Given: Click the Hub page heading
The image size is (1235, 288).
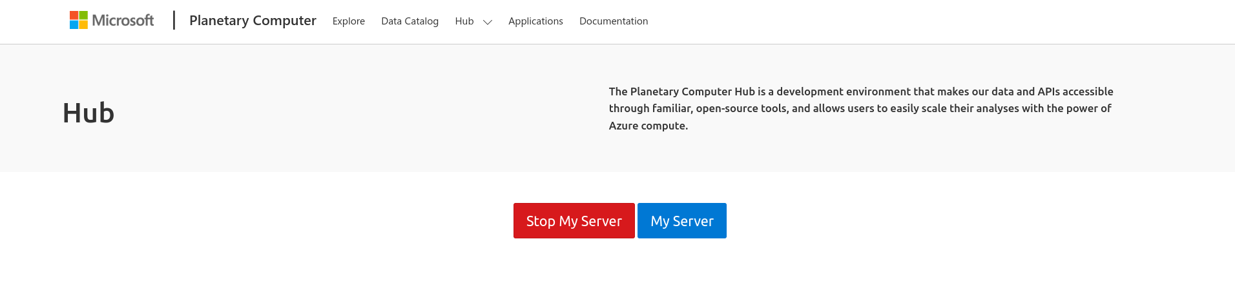Looking at the screenshot, I should [88, 113].
